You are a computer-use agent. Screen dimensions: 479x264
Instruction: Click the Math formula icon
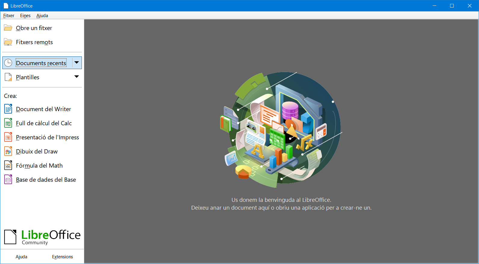click(x=8, y=165)
